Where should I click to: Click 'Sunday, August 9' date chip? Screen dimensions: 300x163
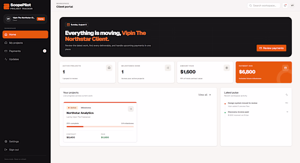point(77,25)
